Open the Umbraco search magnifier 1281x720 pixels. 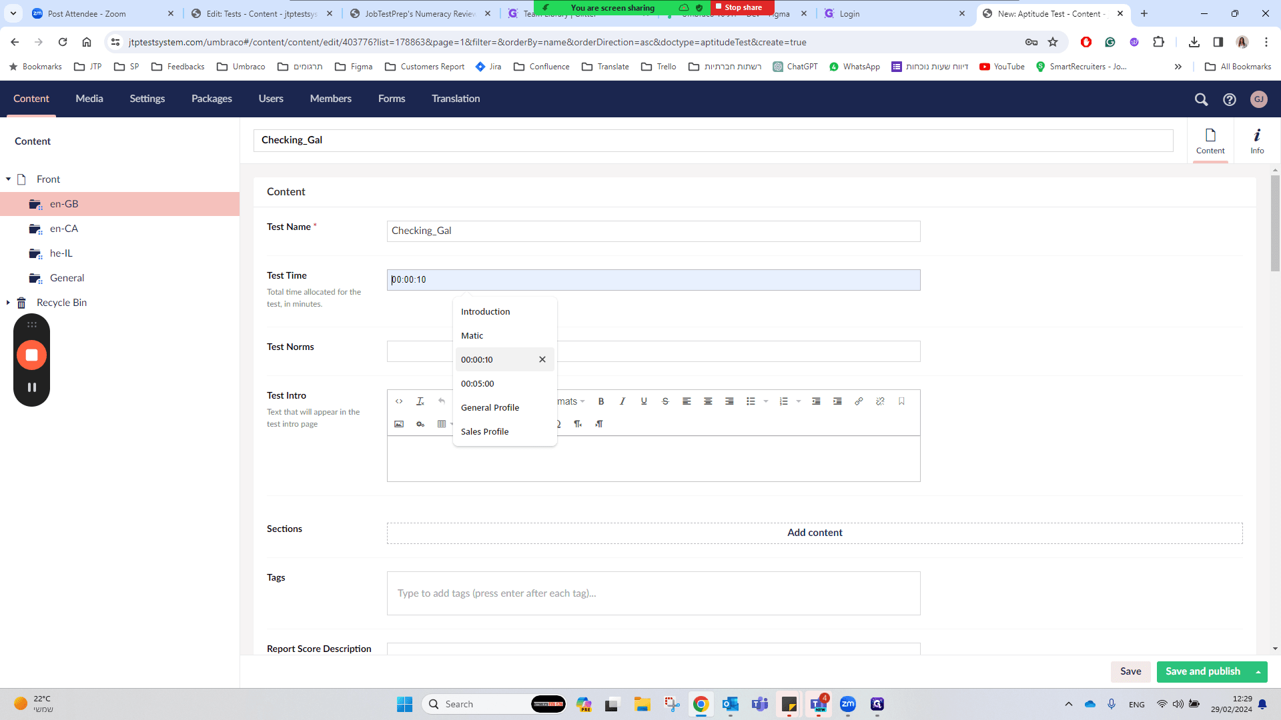pyautogui.click(x=1201, y=99)
